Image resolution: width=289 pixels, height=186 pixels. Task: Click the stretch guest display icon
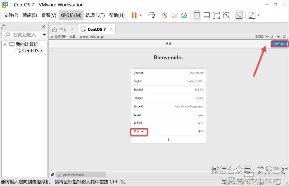pyautogui.click(x=252, y=15)
